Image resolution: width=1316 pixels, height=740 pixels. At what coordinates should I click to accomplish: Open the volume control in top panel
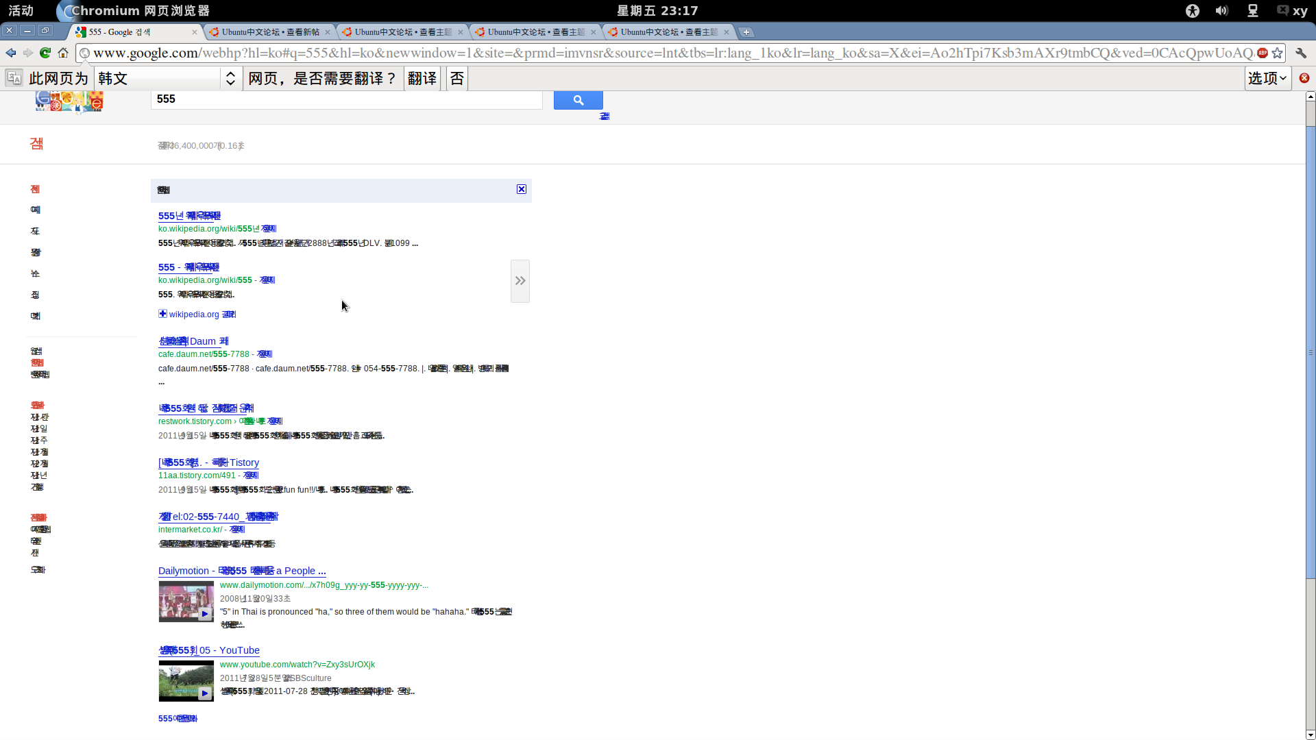(1222, 10)
